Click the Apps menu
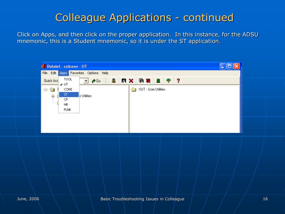This screenshot has width=285, height=214. [x=63, y=73]
